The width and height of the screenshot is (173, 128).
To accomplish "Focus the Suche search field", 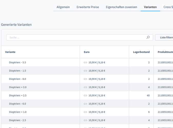I will tap(77, 37).
